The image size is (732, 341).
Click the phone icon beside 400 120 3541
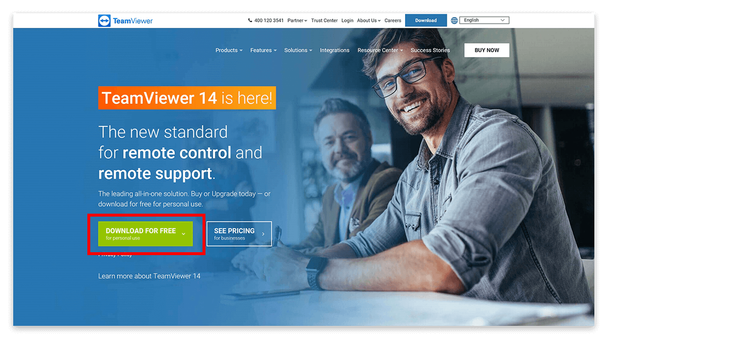pos(250,20)
